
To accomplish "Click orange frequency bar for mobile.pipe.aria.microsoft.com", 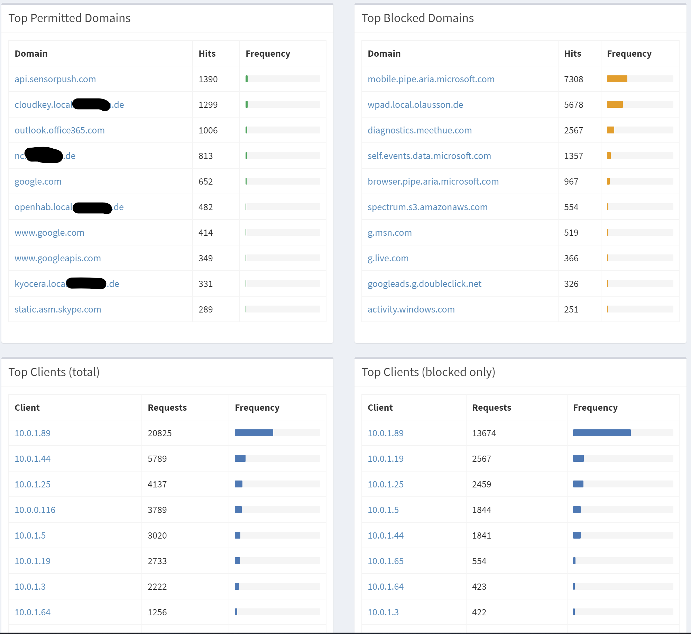I will 617,79.
